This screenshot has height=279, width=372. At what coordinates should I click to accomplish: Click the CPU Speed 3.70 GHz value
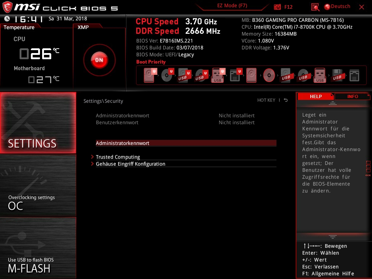[201, 21]
